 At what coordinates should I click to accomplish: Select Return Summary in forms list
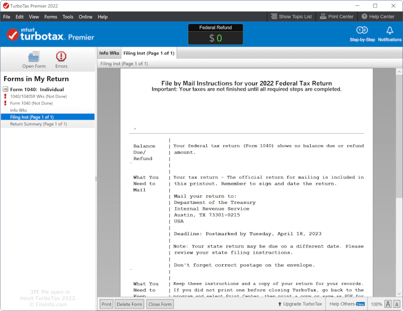coord(38,124)
